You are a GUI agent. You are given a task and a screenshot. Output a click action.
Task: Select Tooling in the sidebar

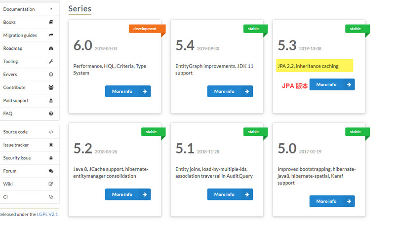click(x=30, y=62)
